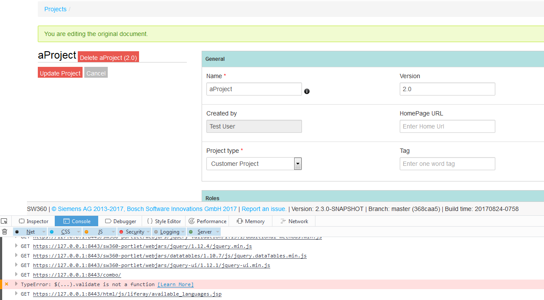544x300 pixels.
Task: Expand the jquery.dataTables.min.js GET entry
Action: coord(17,255)
